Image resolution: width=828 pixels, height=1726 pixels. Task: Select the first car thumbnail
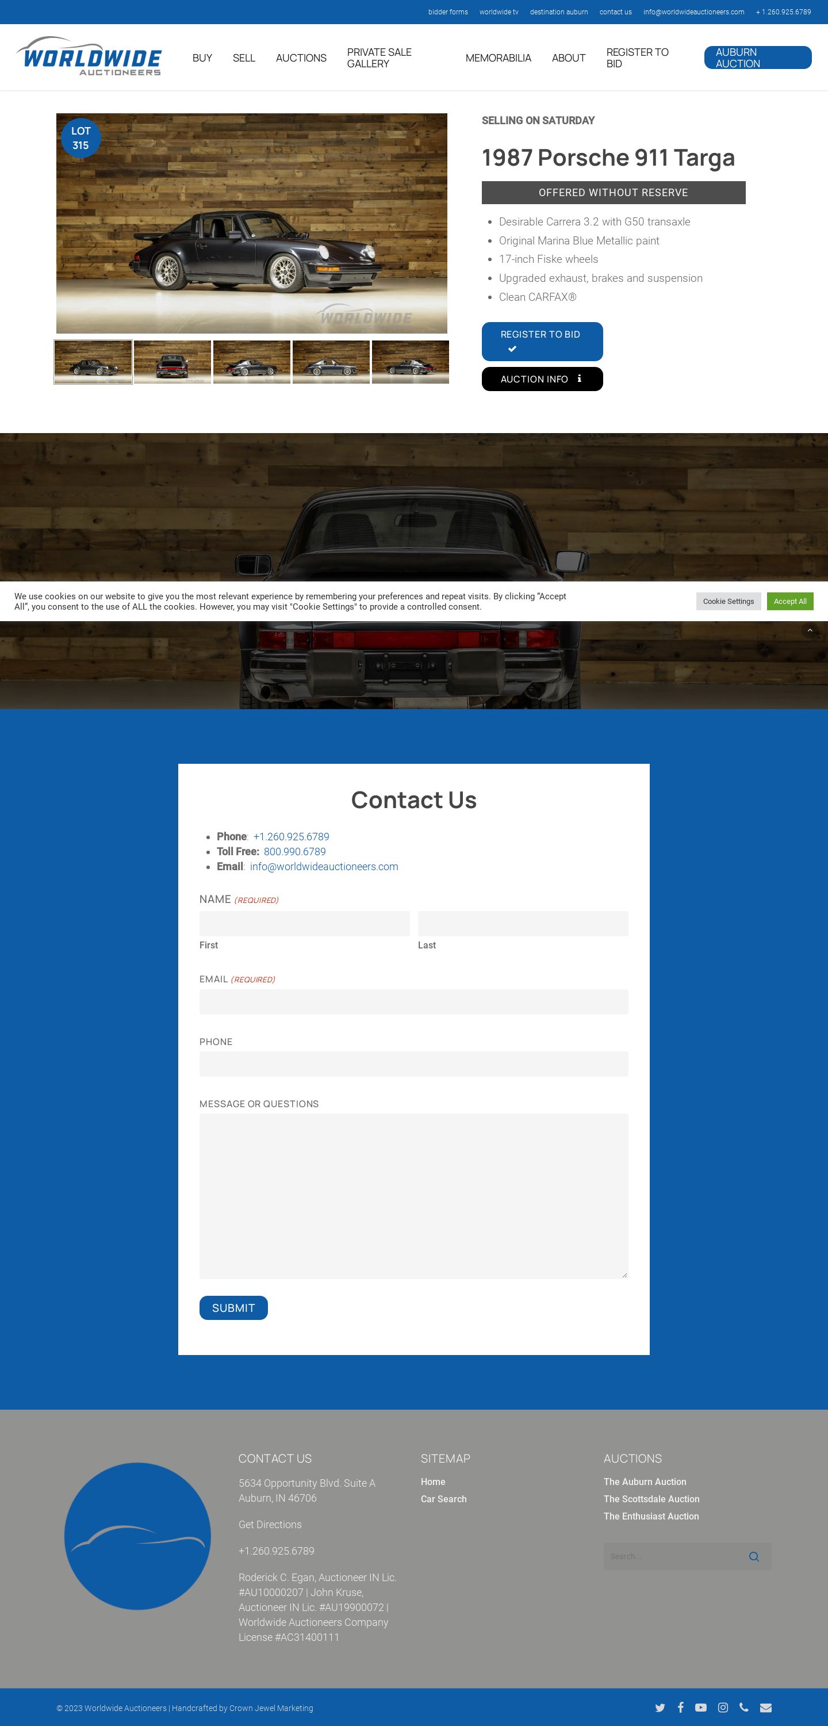click(93, 362)
